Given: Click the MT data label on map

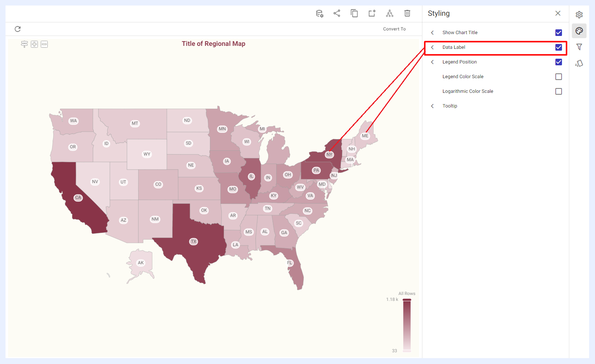Looking at the screenshot, I should 135,123.
